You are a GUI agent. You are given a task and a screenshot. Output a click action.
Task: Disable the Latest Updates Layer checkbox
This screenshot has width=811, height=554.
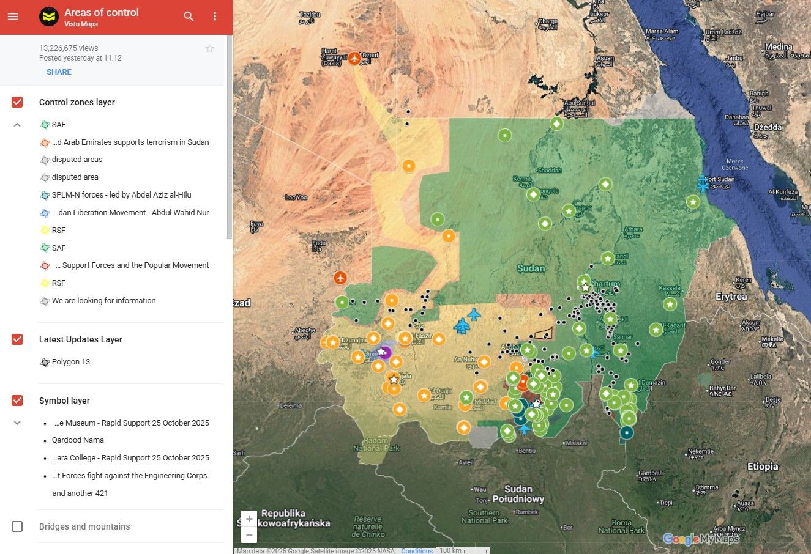coord(17,339)
